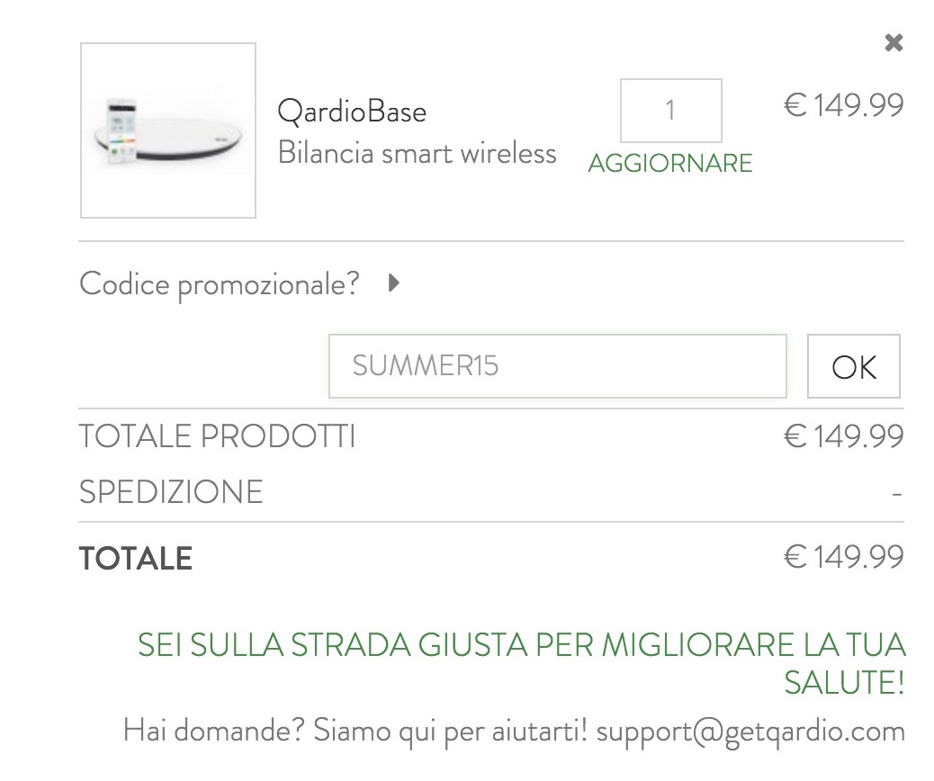Click the Codice promozionale? label
The width and height of the screenshot is (934, 781).
(x=220, y=284)
